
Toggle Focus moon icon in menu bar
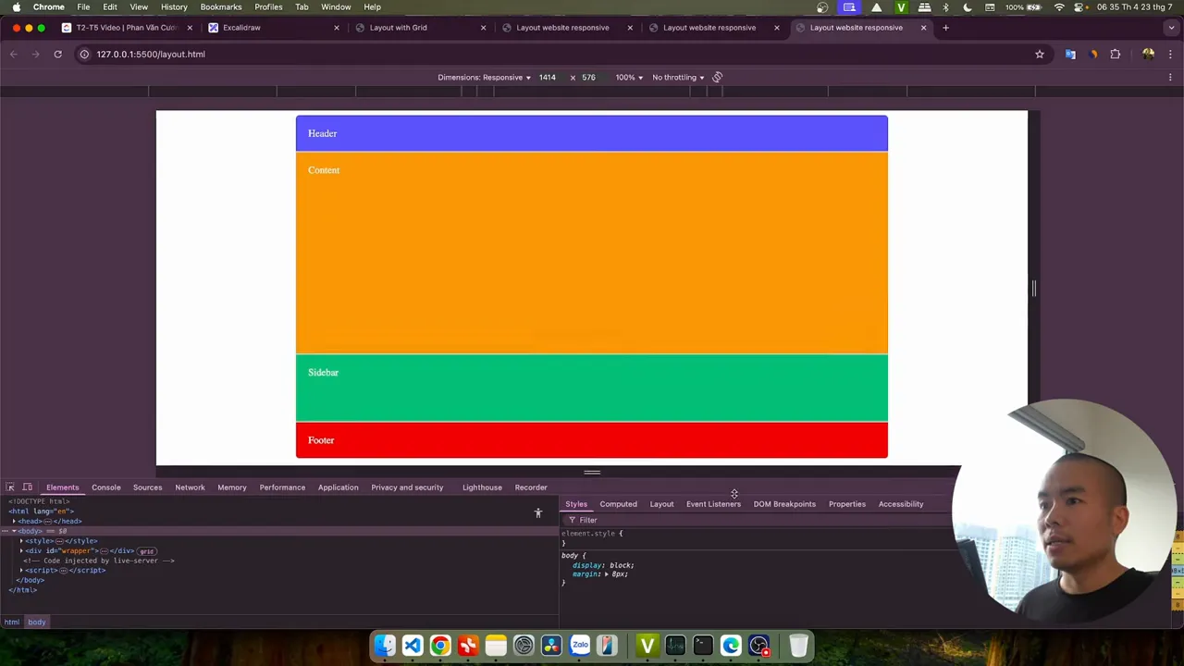point(968,7)
